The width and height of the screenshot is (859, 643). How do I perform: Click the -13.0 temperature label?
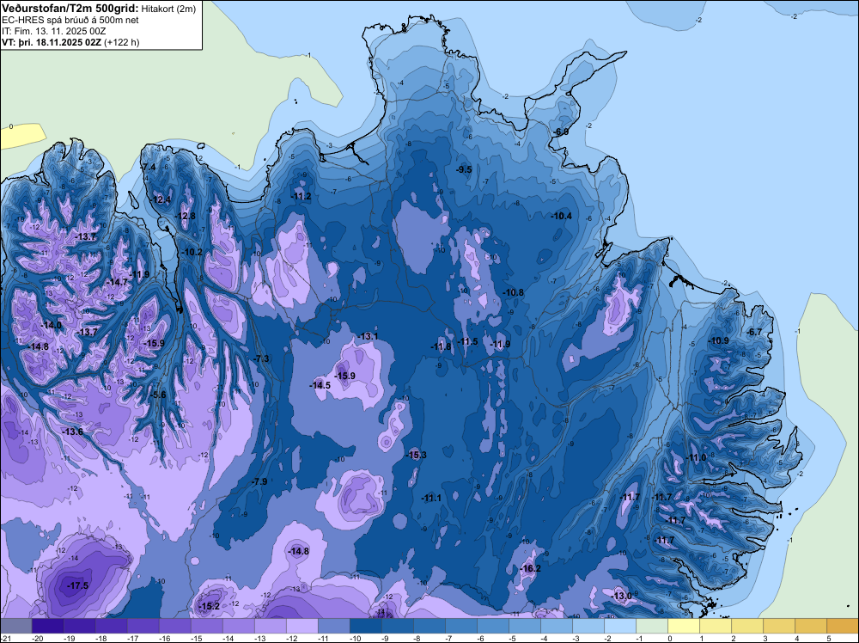coord(621,596)
